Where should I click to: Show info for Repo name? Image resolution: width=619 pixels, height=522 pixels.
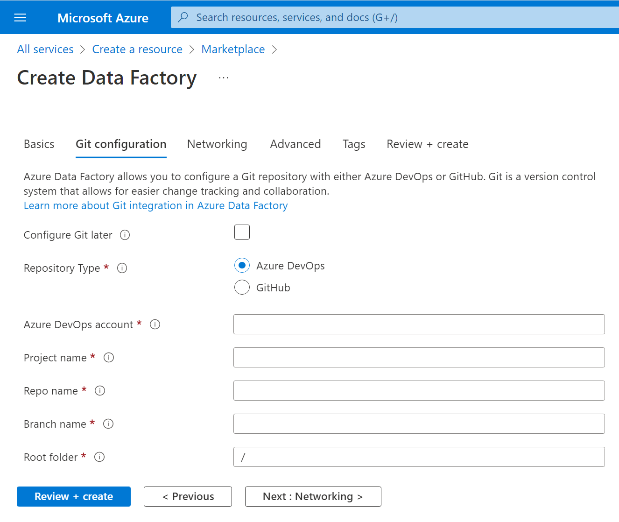(100, 391)
